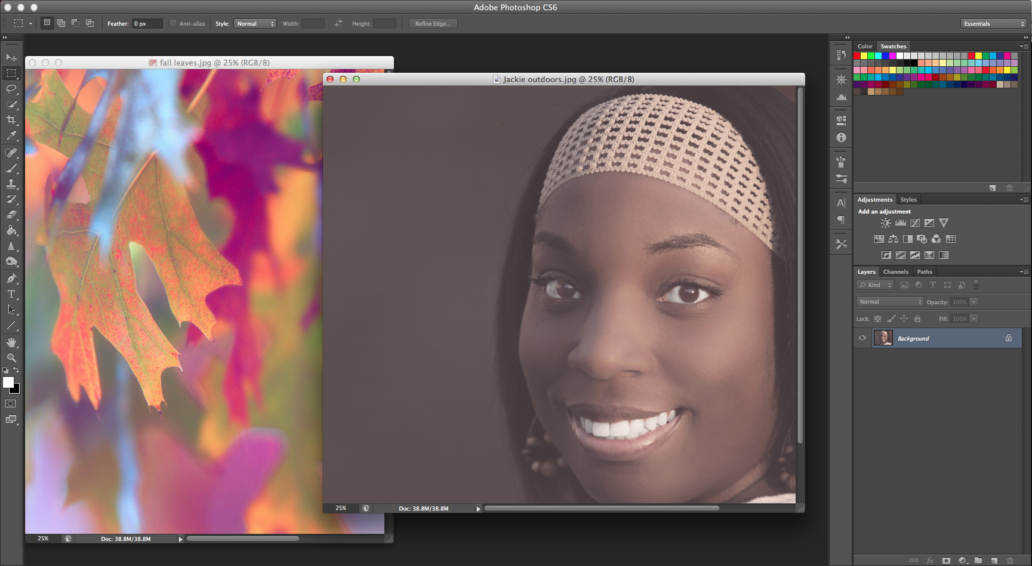The width and height of the screenshot is (1032, 566).
Task: Toggle lock transparent pixels
Action: pyautogui.click(x=877, y=318)
